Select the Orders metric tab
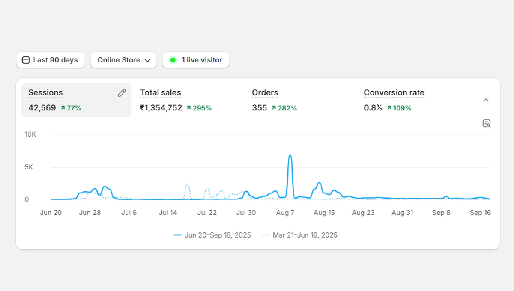 pyautogui.click(x=265, y=93)
